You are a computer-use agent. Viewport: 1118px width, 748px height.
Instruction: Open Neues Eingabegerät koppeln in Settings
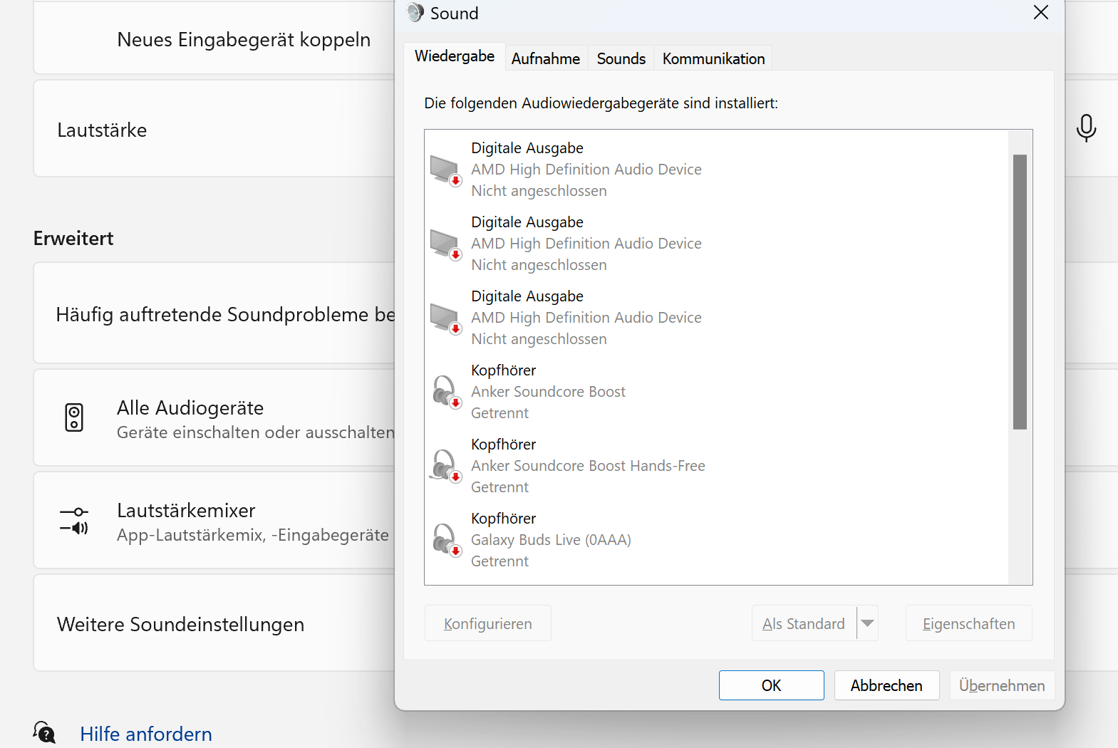[x=214, y=39]
